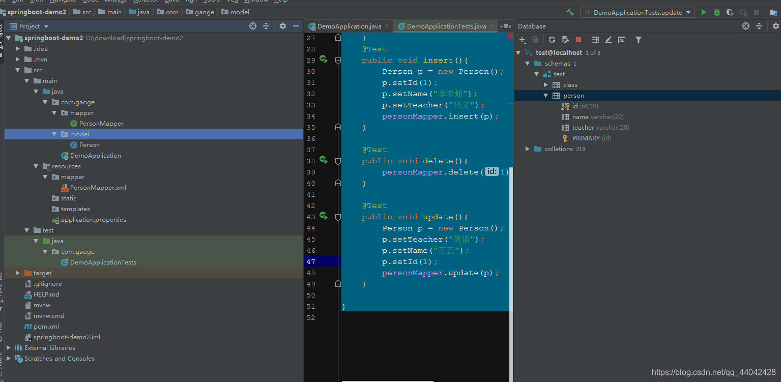This screenshot has height=382, width=781.
Task: Select application.properties file
Action: 93,220
